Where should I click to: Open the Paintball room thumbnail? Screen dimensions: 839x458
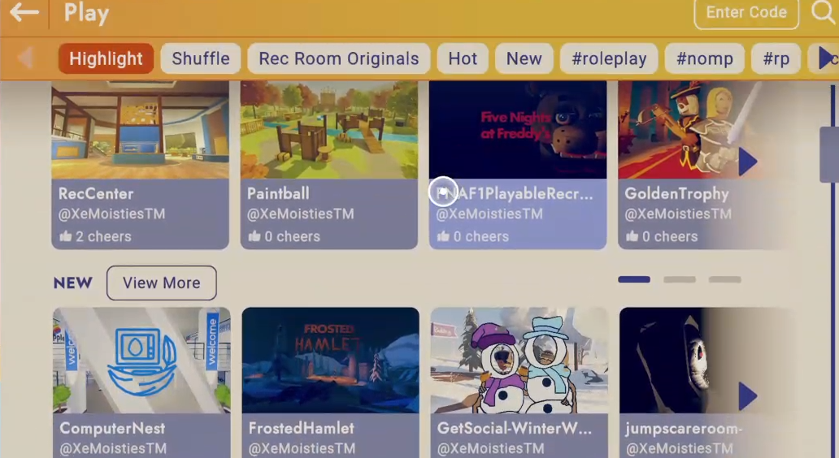[329, 130]
